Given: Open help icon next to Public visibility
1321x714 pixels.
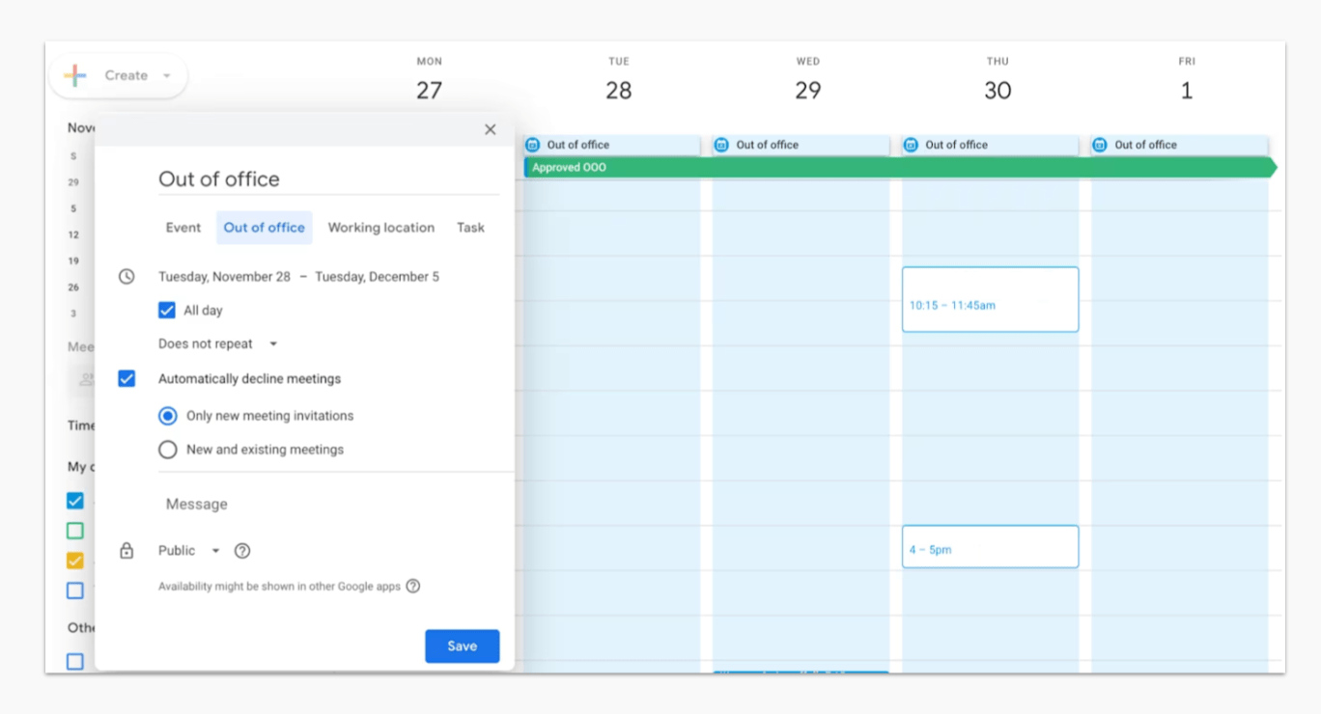Looking at the screenshot, I should (242, 551).
